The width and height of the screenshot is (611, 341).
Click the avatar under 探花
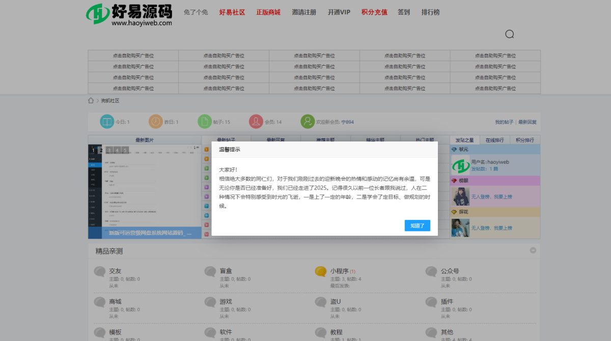tap(461, 228)
